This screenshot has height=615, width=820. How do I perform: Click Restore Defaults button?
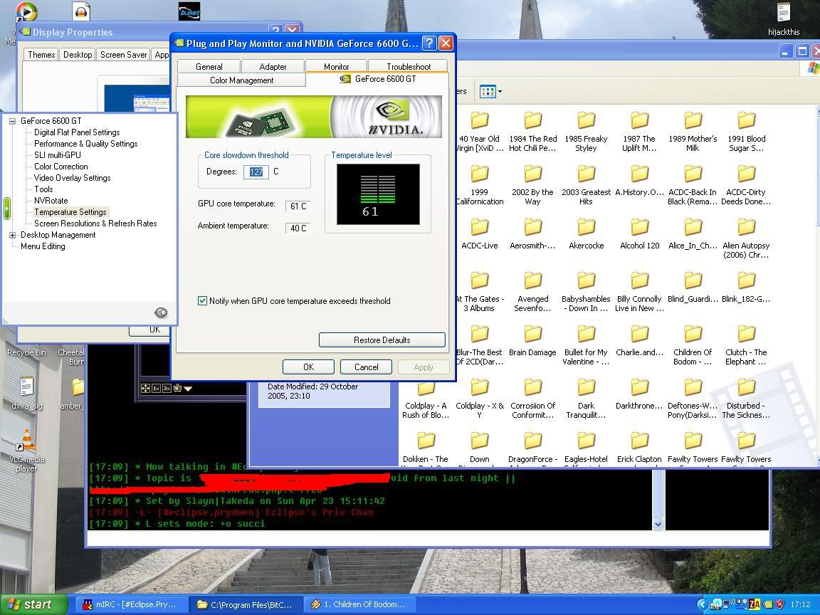(x=382, y=340)
